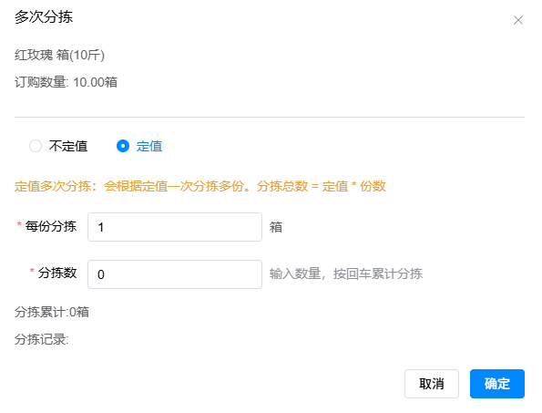Click the blue 定值 option label text
Viewport: 542px width, 413px height.
(149, 146)
